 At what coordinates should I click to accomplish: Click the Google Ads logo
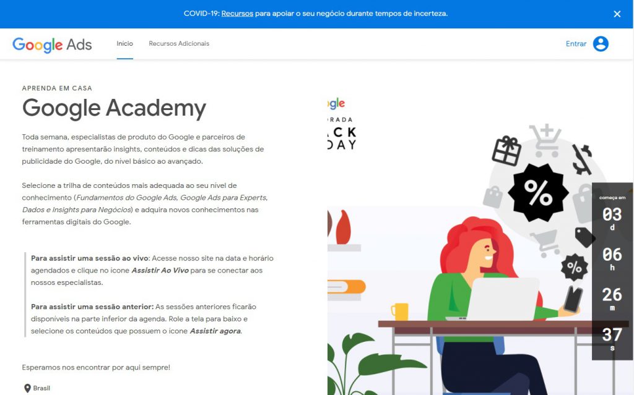coord(52,45)
